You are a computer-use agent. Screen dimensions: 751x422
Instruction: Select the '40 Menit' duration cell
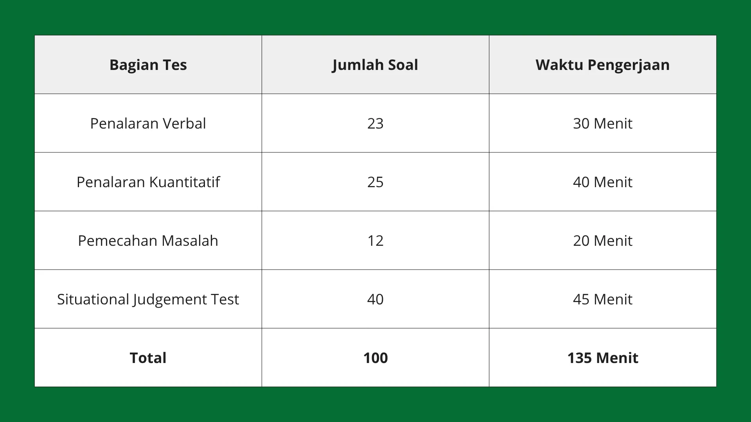(602, 182)
